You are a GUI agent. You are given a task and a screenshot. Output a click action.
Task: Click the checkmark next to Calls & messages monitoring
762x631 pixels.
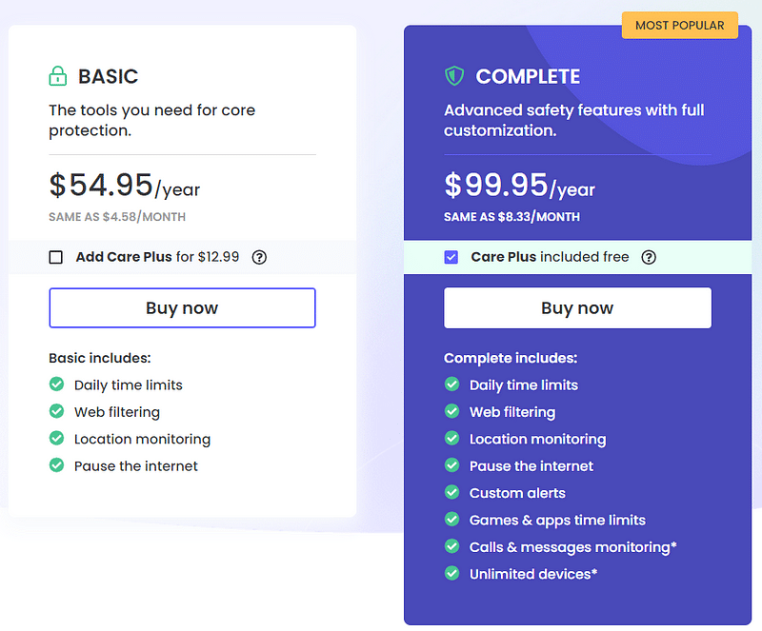tap(451, 546)
